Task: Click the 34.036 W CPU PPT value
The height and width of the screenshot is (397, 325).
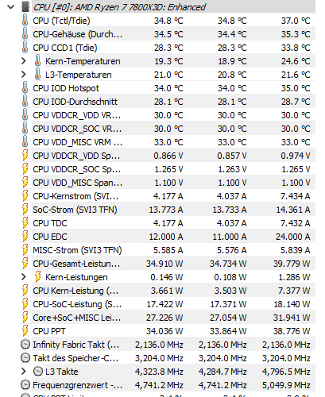Action: click(x=164, y=331)
